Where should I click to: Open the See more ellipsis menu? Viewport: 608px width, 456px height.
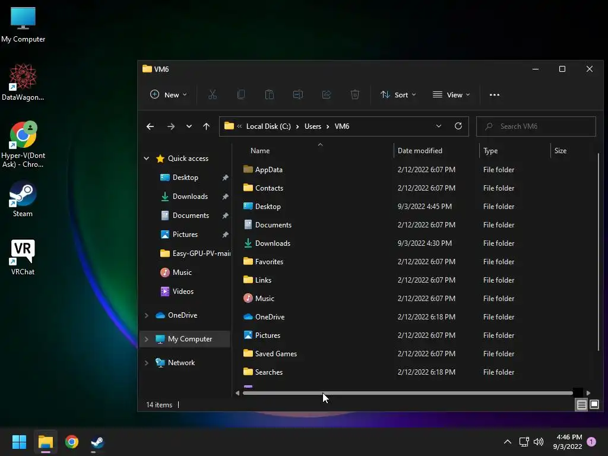[495, 95]
